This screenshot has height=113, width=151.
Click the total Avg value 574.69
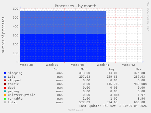(x=112, y=102)
